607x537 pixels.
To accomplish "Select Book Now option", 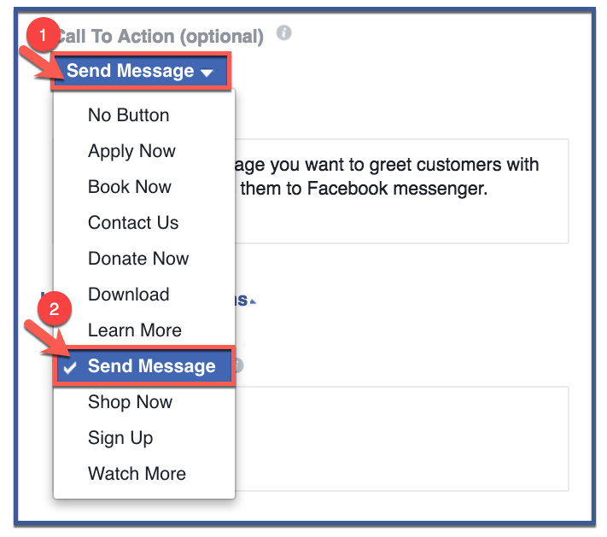I will (x=129, y=187).
